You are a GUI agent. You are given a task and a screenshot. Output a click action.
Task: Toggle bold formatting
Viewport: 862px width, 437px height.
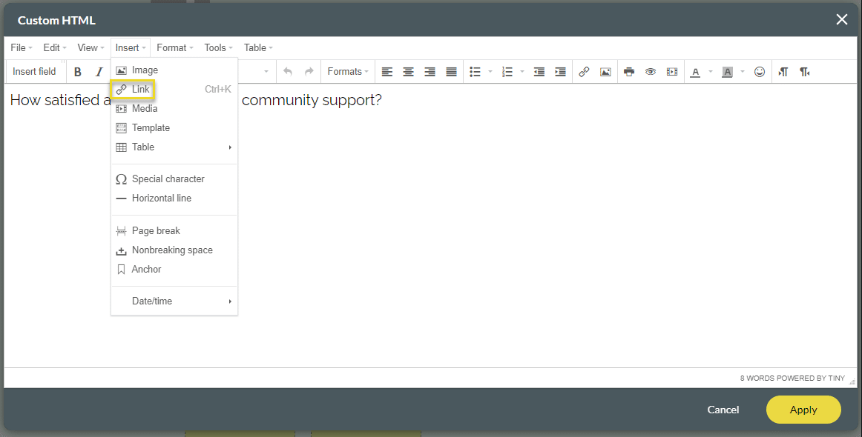77,72
